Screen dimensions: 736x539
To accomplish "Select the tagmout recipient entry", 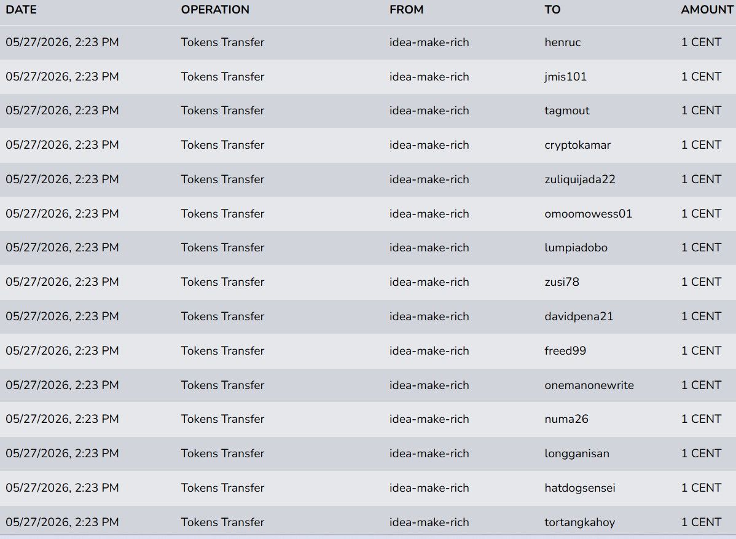I will point(567,111).
